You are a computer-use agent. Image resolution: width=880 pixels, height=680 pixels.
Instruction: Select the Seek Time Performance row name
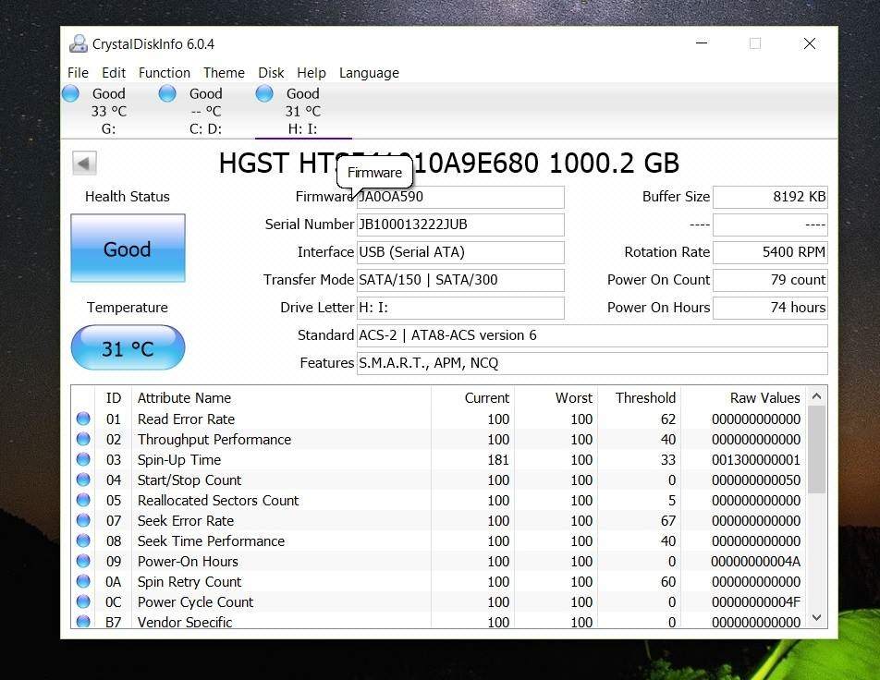pos(211,540)
